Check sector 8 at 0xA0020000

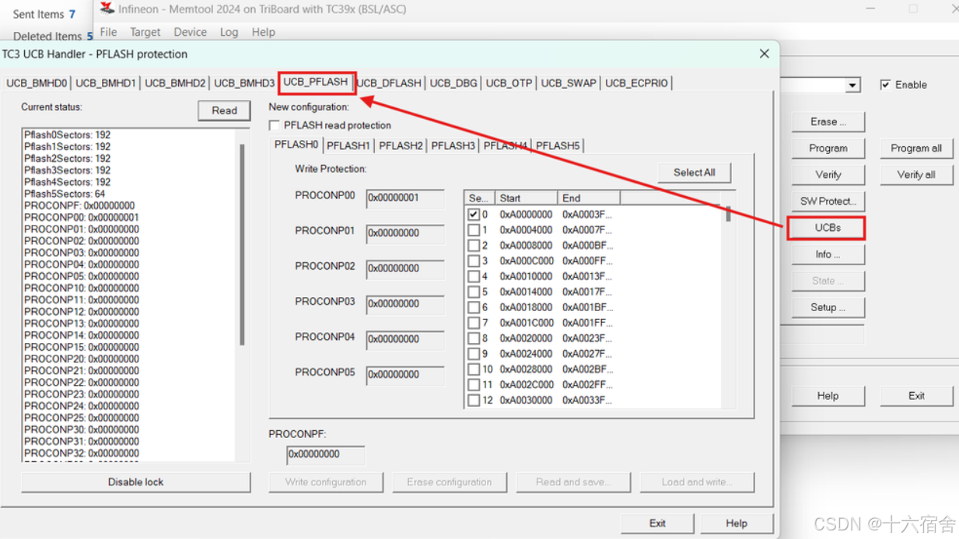[474, 338]
